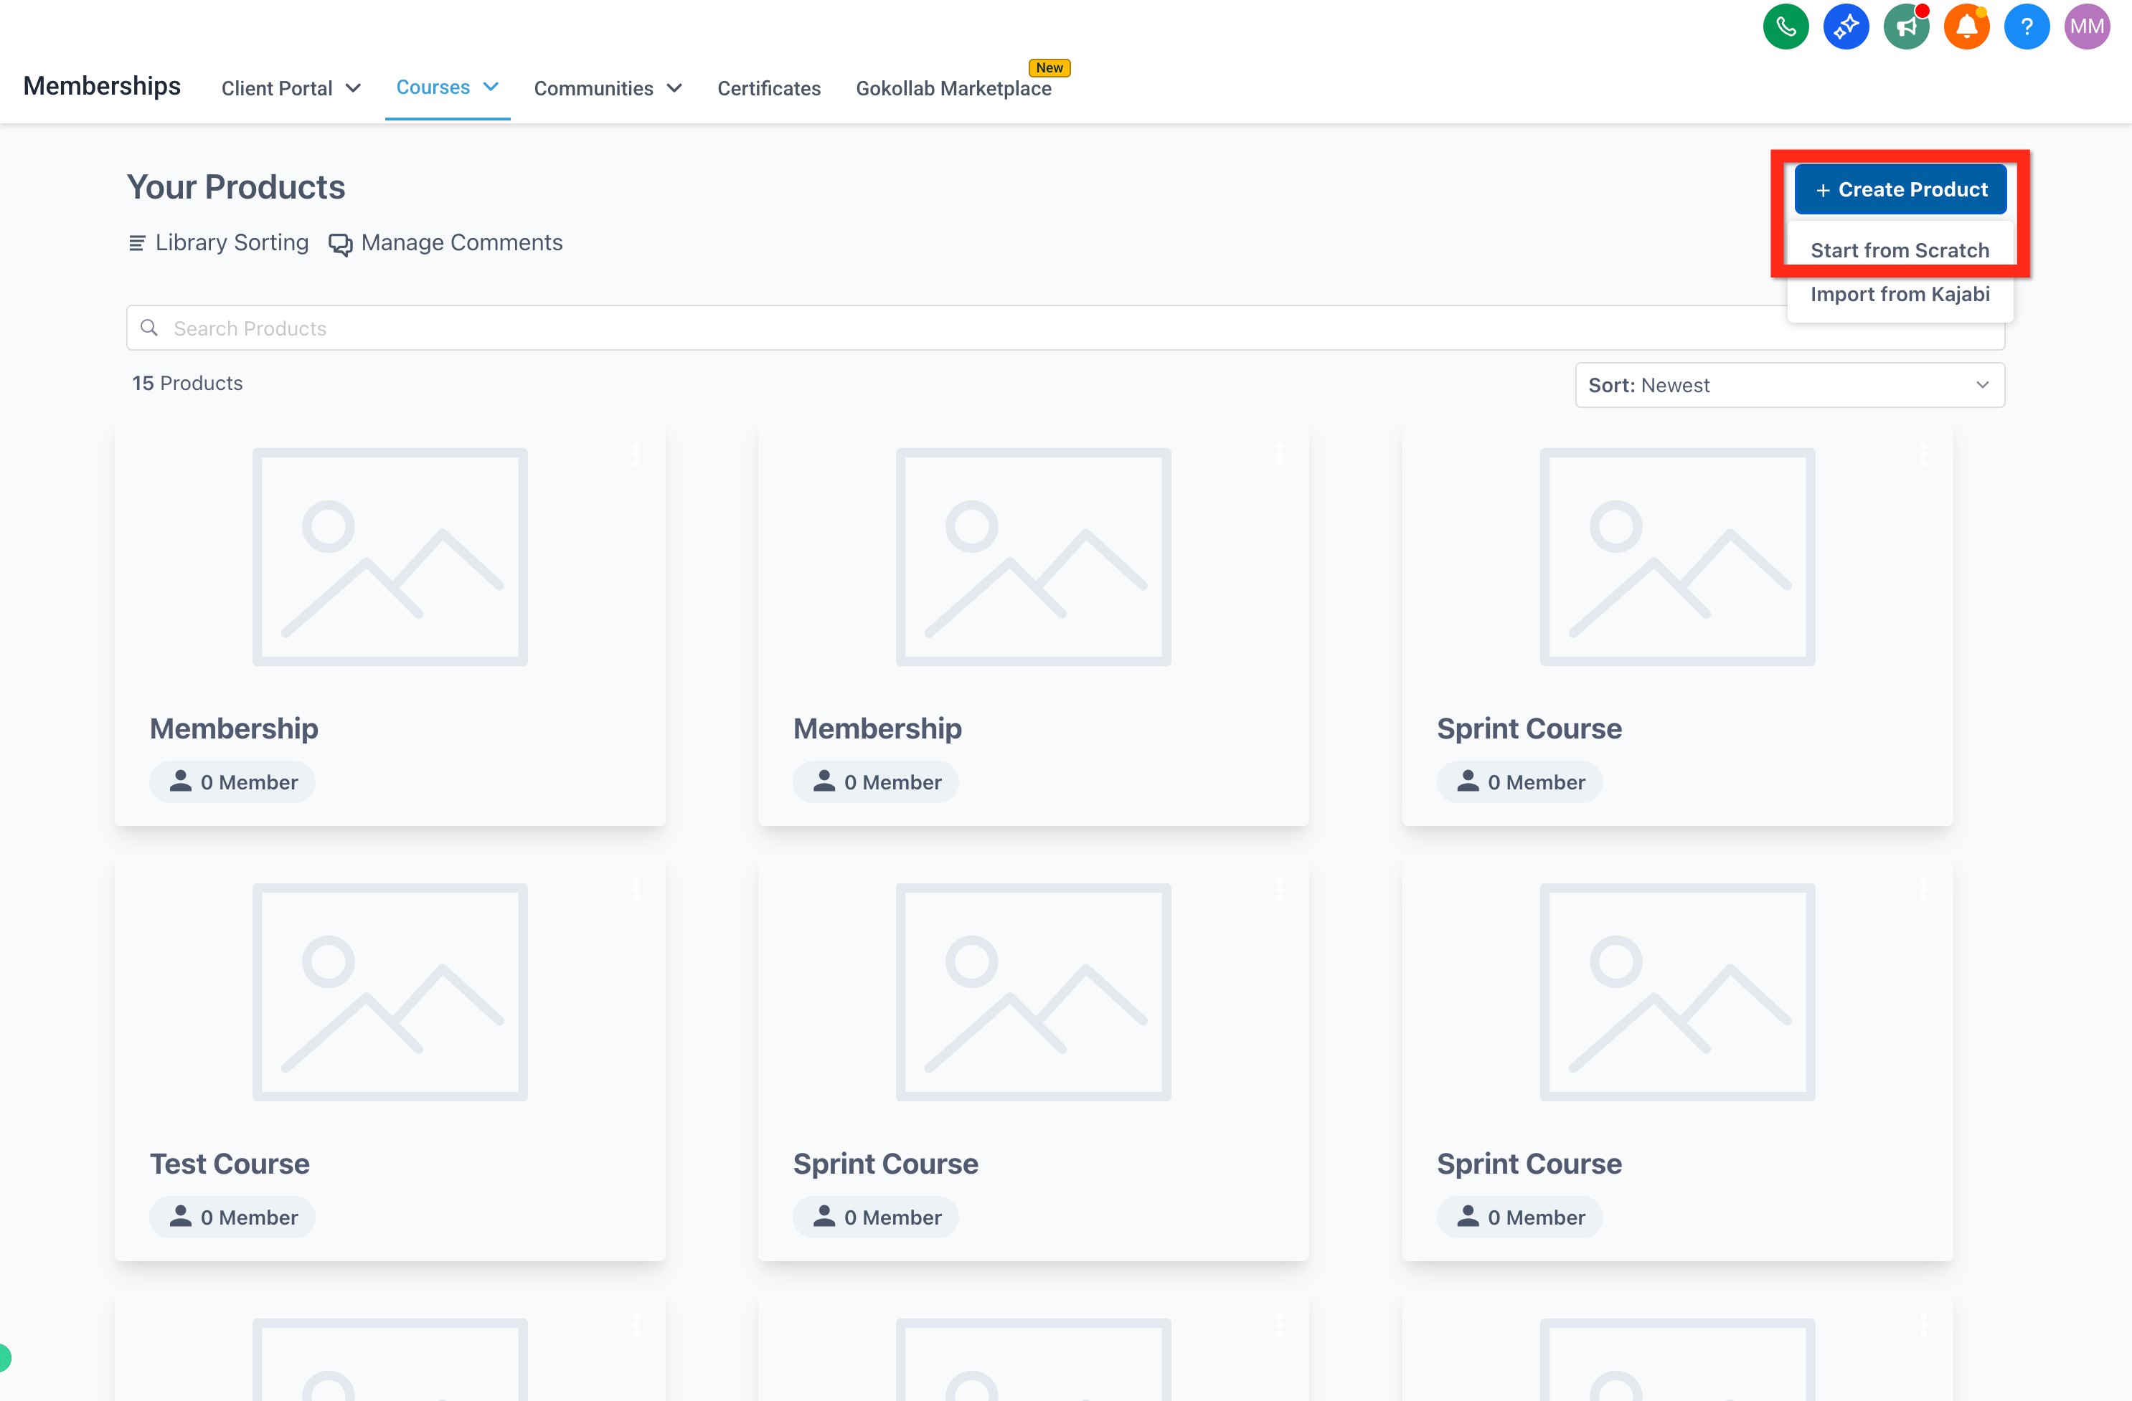Expand the Client Portal dropdown
This screenshot has height=1401, width=2132.
point(291,87)
